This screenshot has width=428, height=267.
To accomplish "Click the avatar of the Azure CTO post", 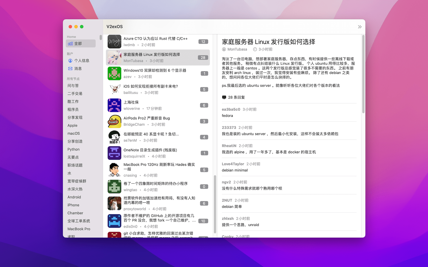I will point(114,42).
